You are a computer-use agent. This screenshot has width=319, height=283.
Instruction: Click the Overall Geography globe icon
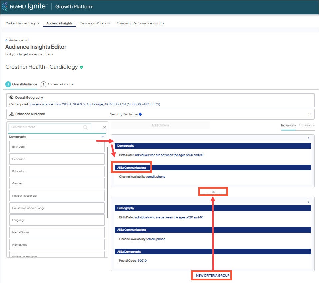[11, 98]
